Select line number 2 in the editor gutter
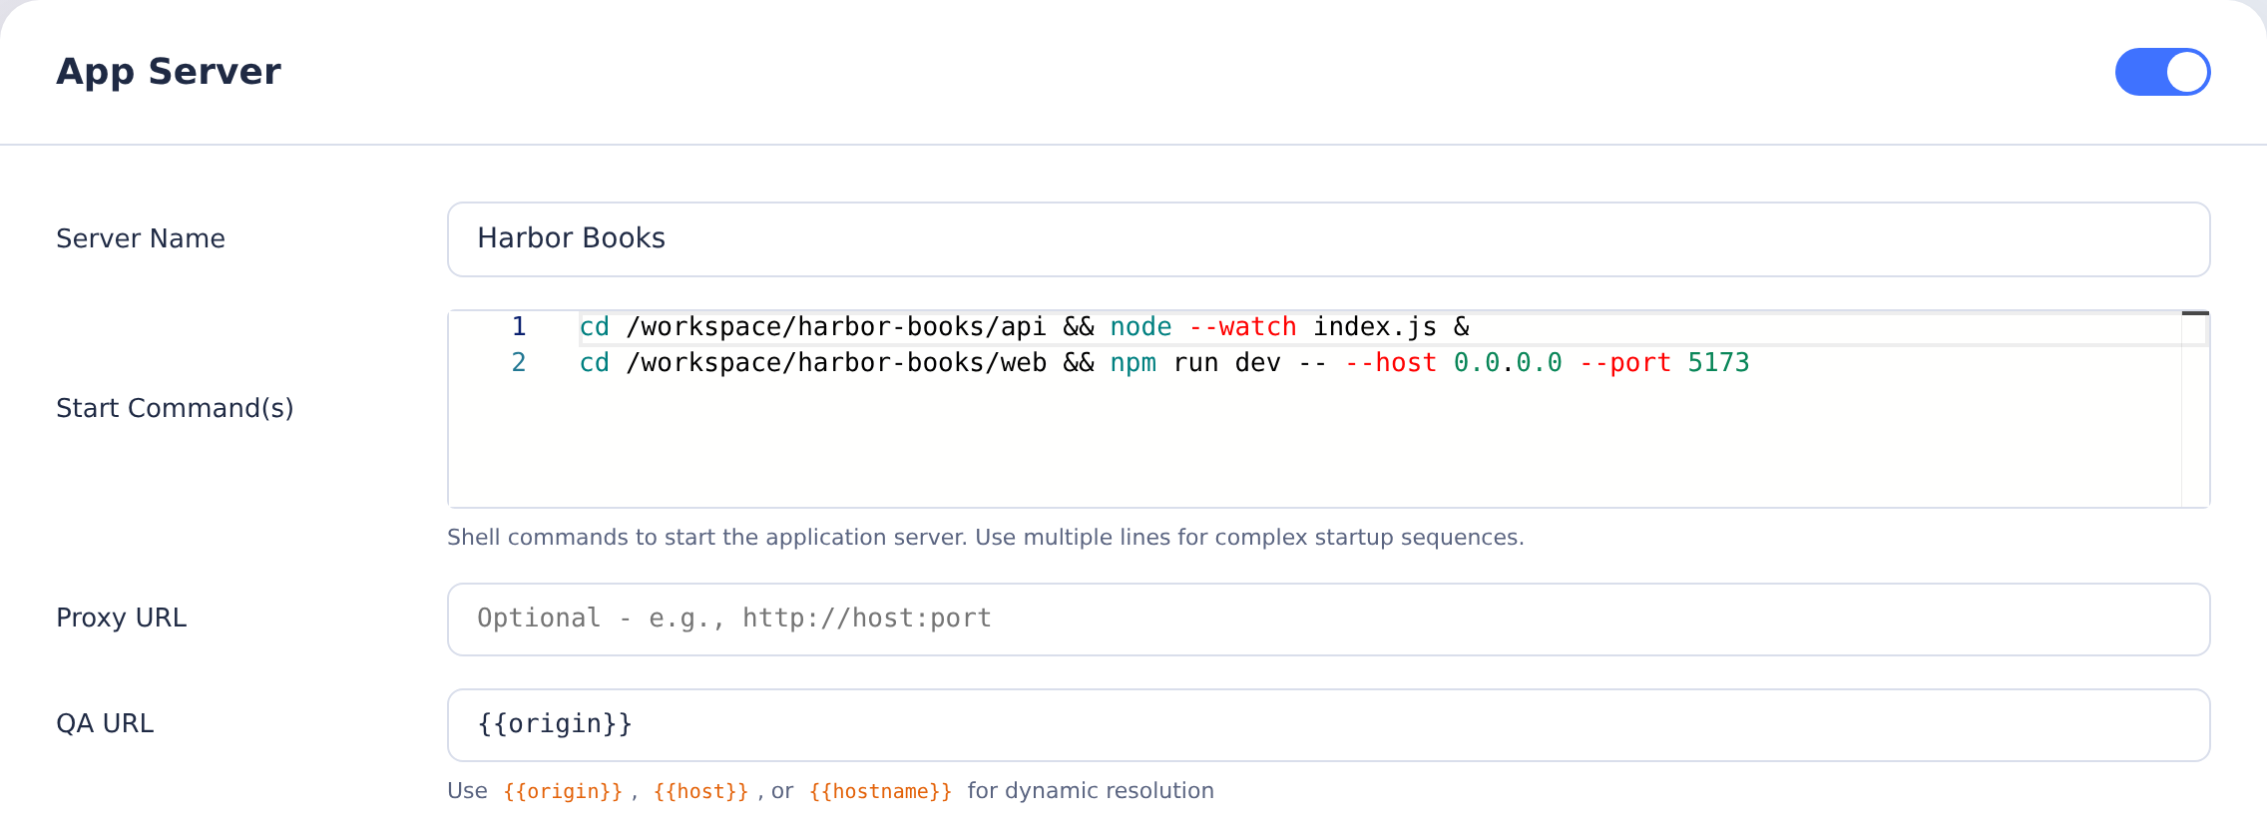Screen dimensions: 2267x828 tap(518, 363)
